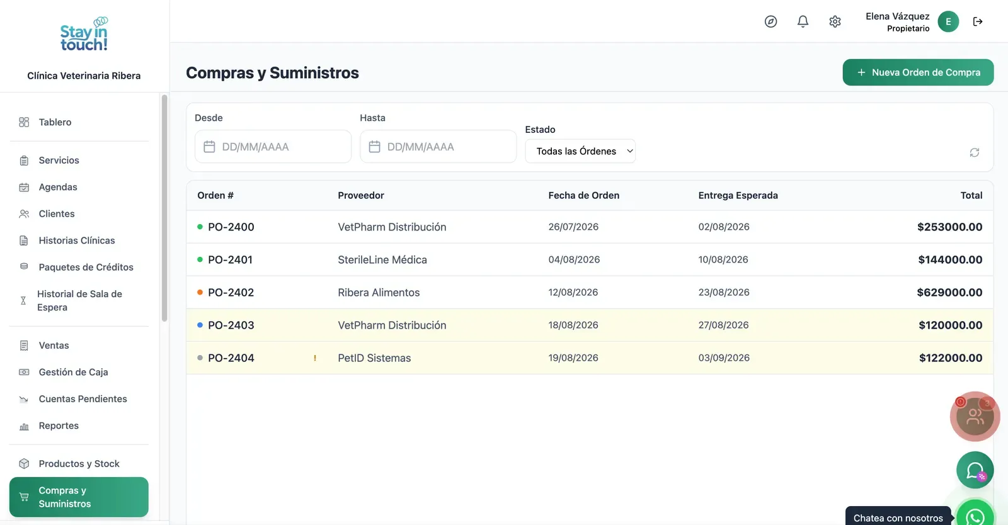The image size is (1008, 525).
Task: Click the refresh filters icon
Action: point(975,152)
